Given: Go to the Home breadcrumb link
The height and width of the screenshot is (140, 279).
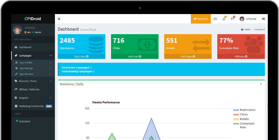Looking at the screenshot, I should (x=247, y=30).
